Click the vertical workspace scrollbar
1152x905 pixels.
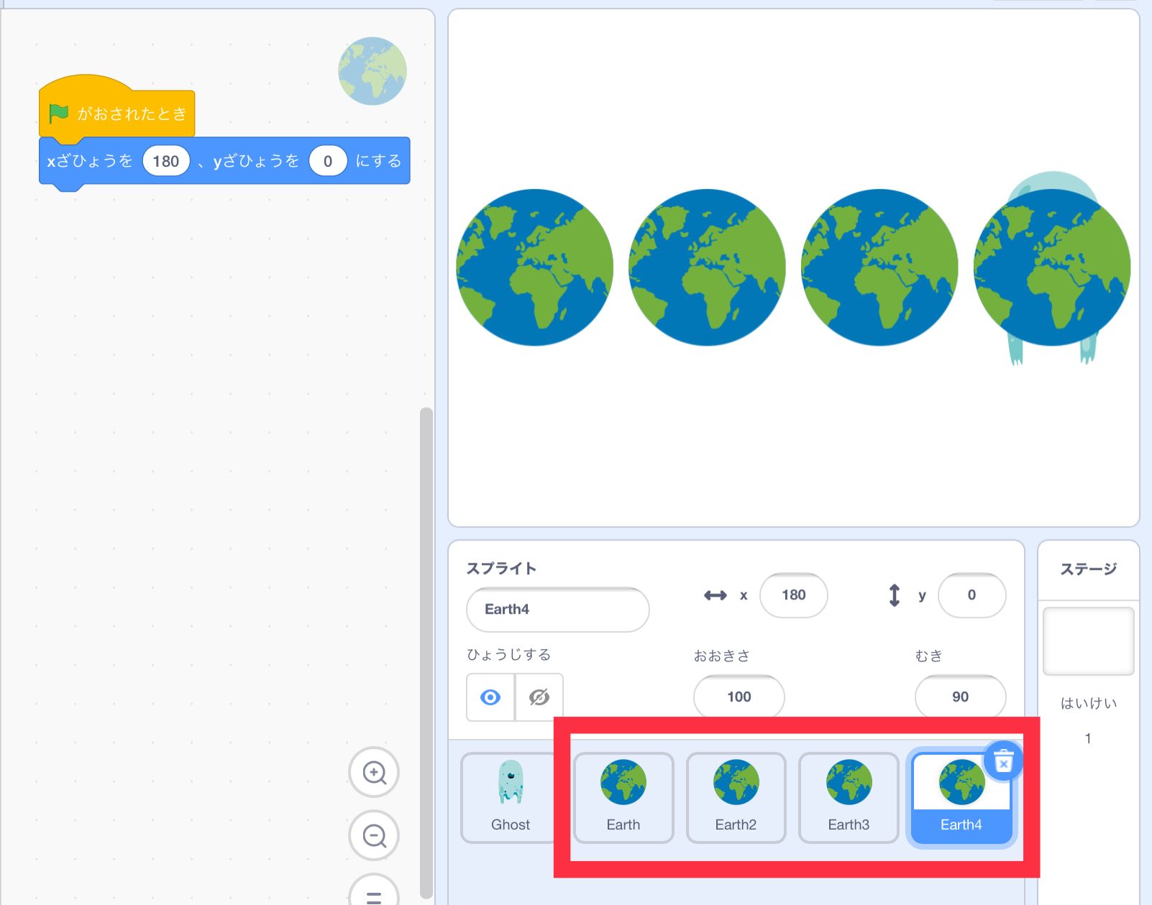point(426,653)
